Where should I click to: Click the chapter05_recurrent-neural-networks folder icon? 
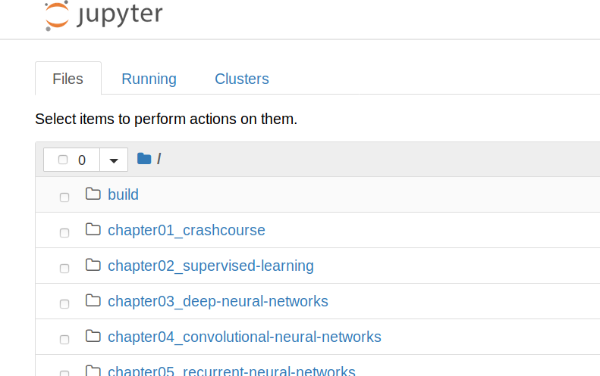tap(93, 371)
